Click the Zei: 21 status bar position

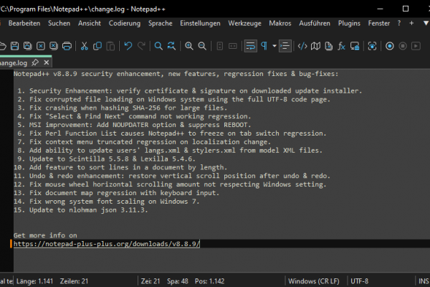pyautogui.click(x=150, y=281)
